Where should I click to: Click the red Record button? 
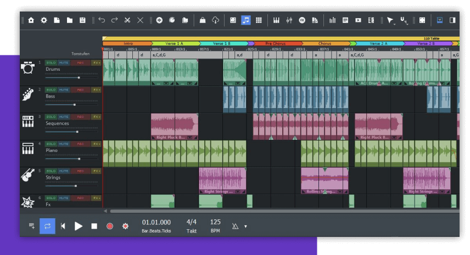pyautogui.click(x=110, y=226)
